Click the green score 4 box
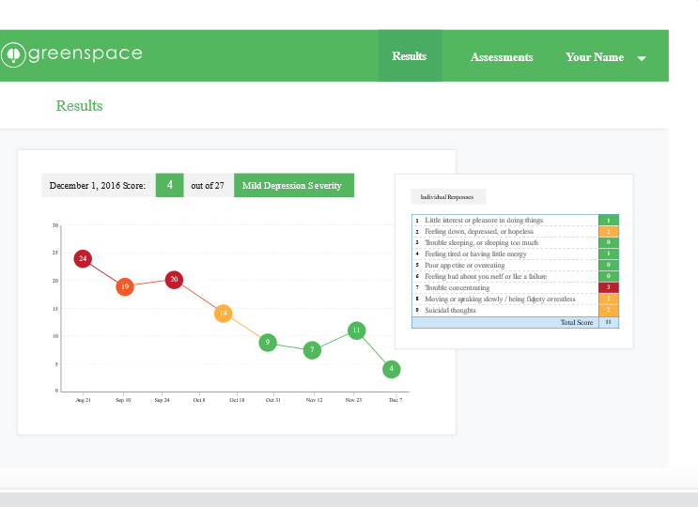Screen dimensions: 698x507 pyautogui.click(x=170, y=185)
